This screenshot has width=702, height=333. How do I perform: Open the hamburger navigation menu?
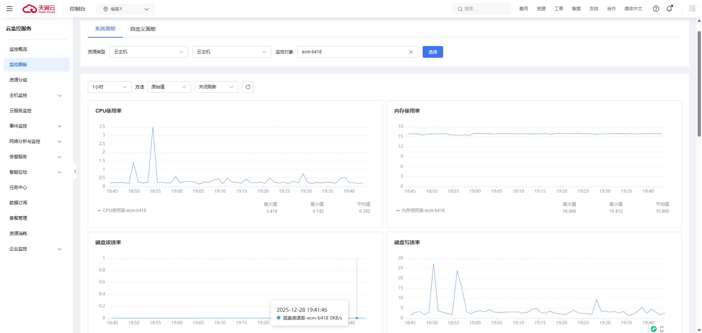pos(10,9)
